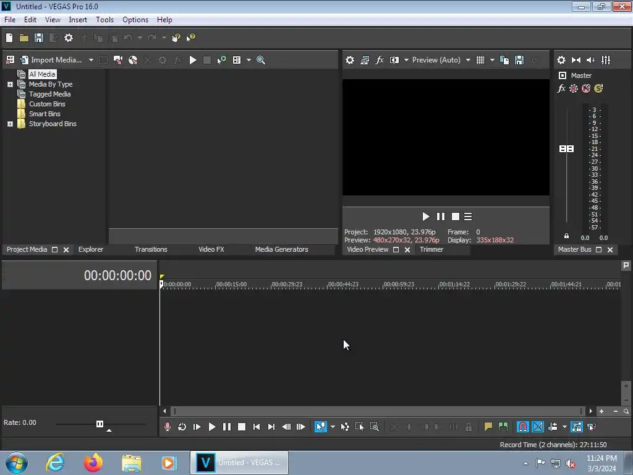The height and width of the screenshot is (475, 633).
Task: Switch to Trimmer tab
Action: point(431,250)
